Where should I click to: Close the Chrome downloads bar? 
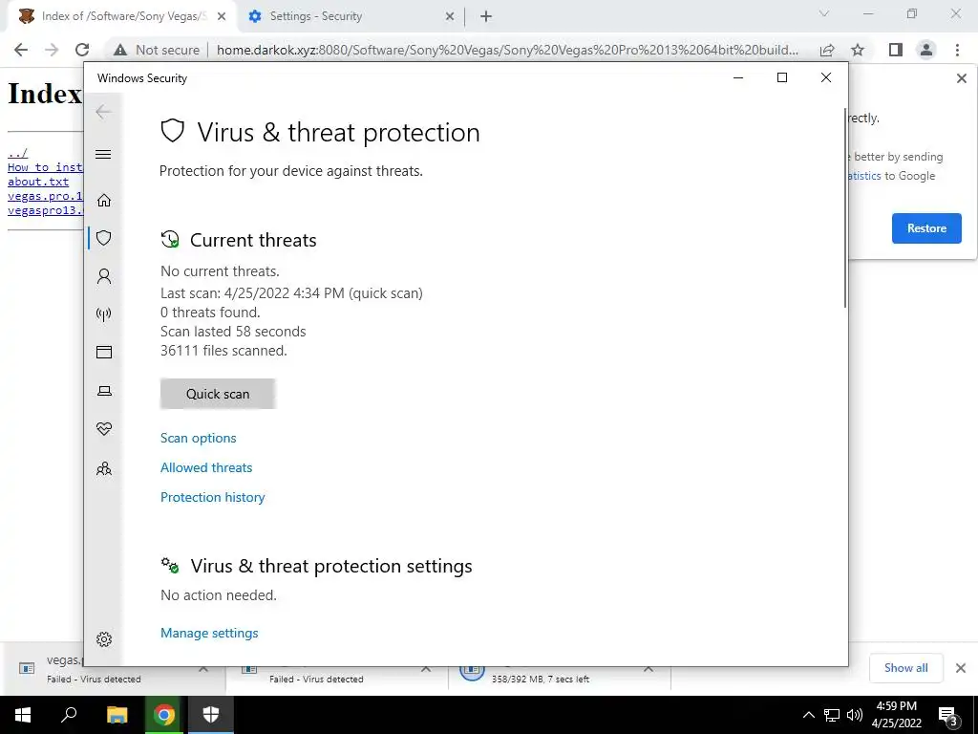961,668
